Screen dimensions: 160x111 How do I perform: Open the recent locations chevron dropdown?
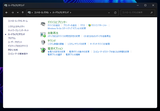point(18,12)
